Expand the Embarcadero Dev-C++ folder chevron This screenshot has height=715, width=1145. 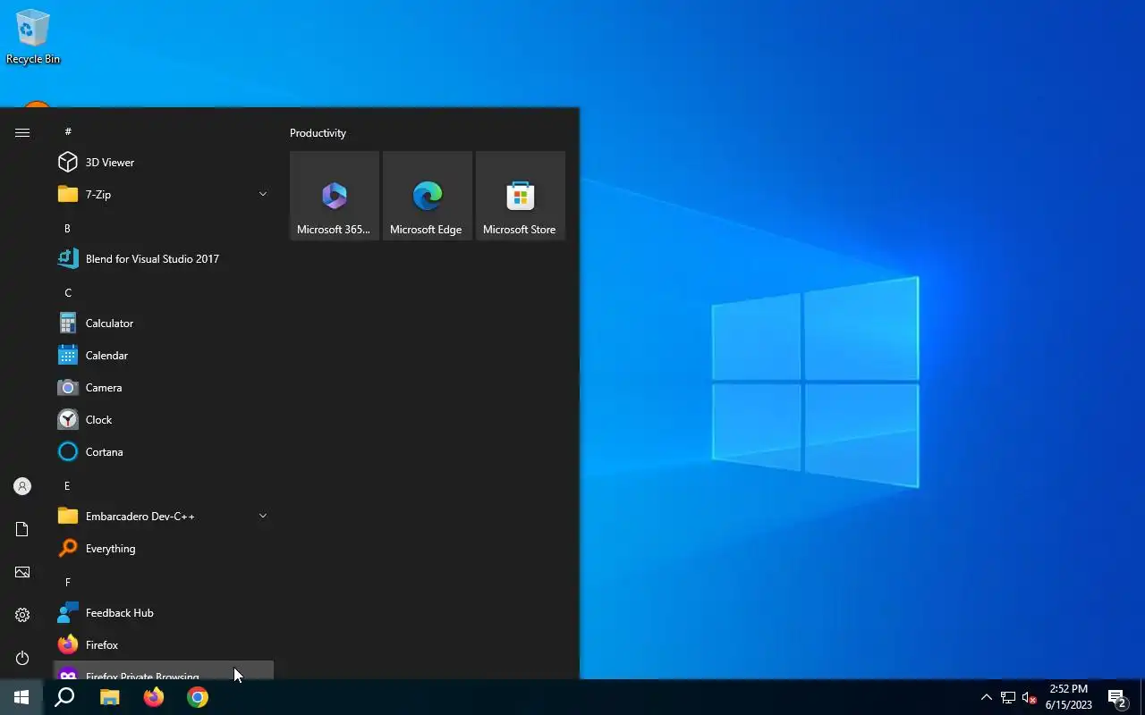pos(263,517)
